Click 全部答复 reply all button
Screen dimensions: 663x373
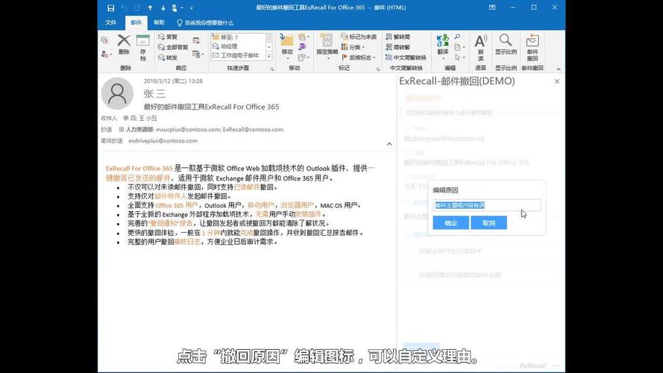click(172, 47)
